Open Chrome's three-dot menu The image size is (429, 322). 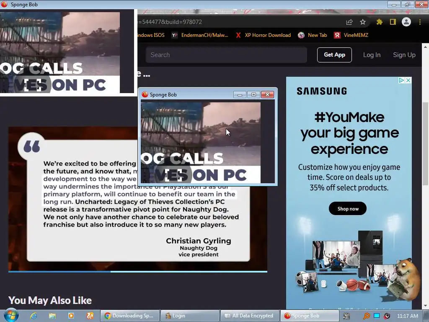tap(420, 22)
